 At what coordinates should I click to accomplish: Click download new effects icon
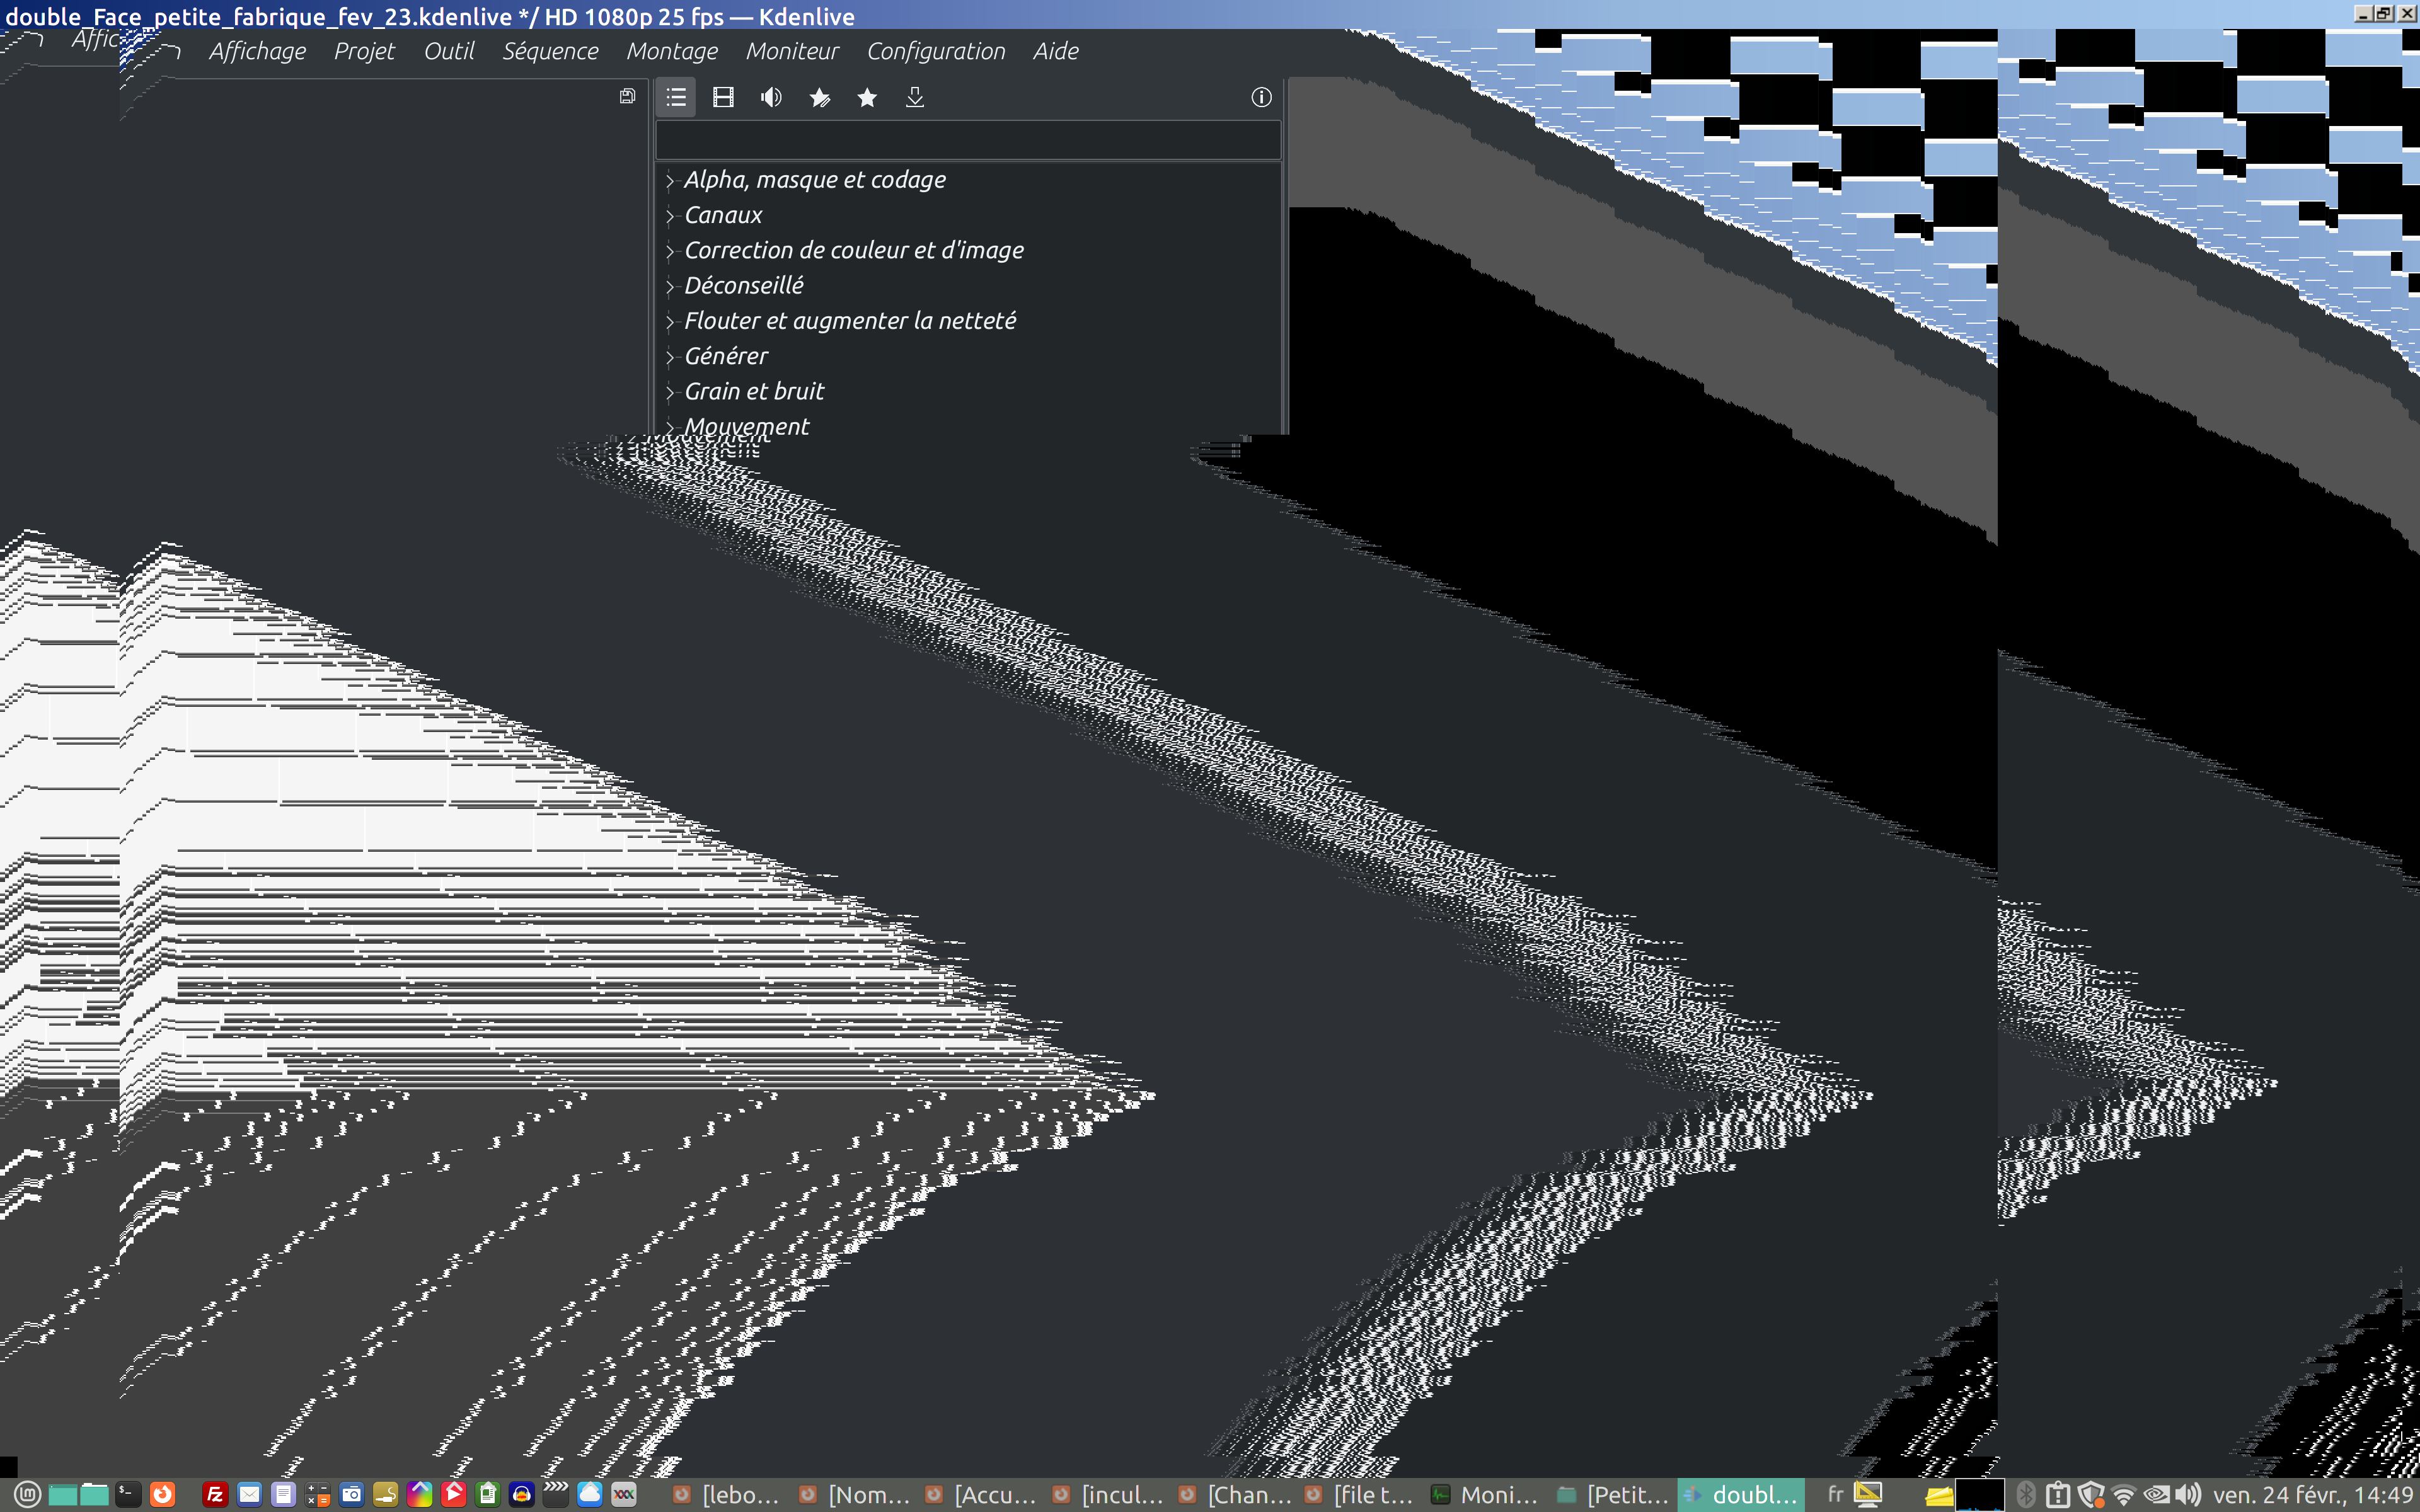click(x=914, y=97)
